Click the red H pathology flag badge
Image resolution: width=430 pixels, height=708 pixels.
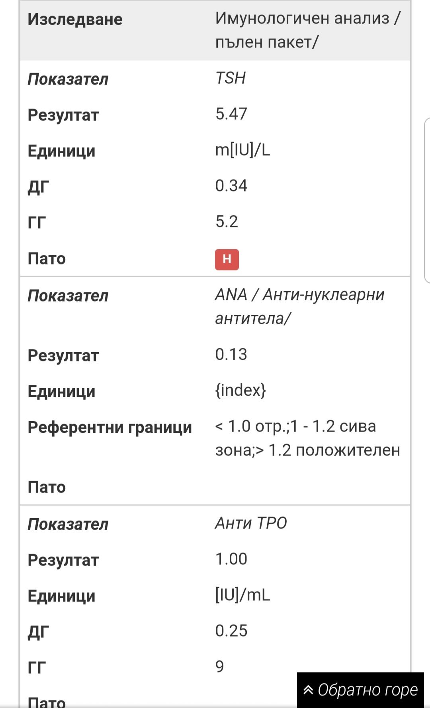(227, 259)
